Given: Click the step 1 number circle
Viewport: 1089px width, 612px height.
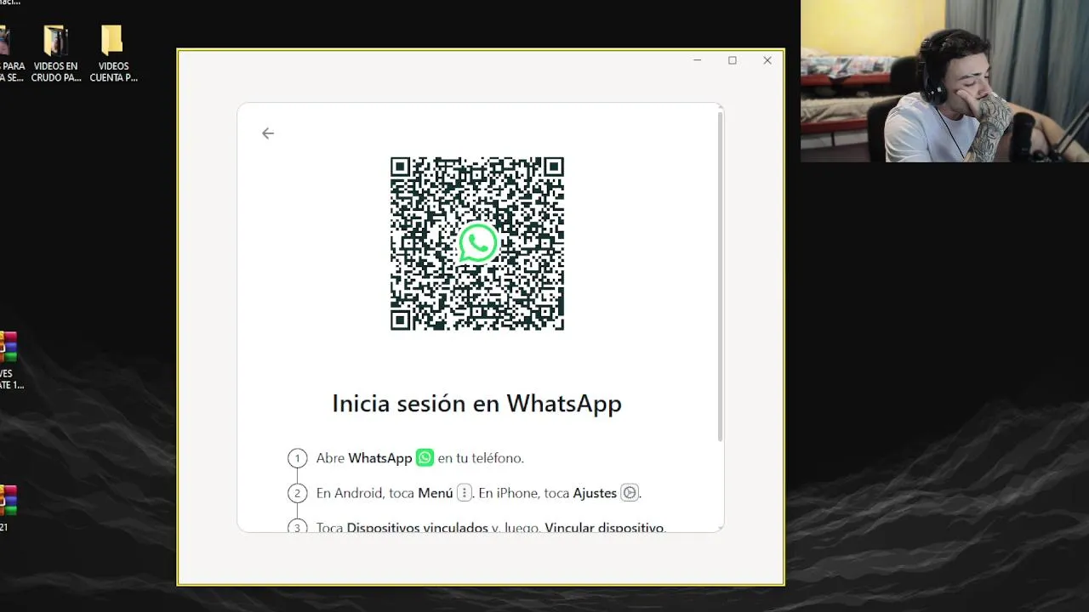Looking at the screenshot, I should pos(297,458).
